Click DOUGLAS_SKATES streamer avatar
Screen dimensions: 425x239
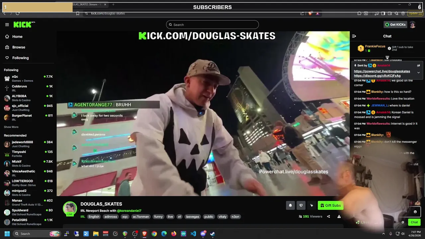pos(70,208)
